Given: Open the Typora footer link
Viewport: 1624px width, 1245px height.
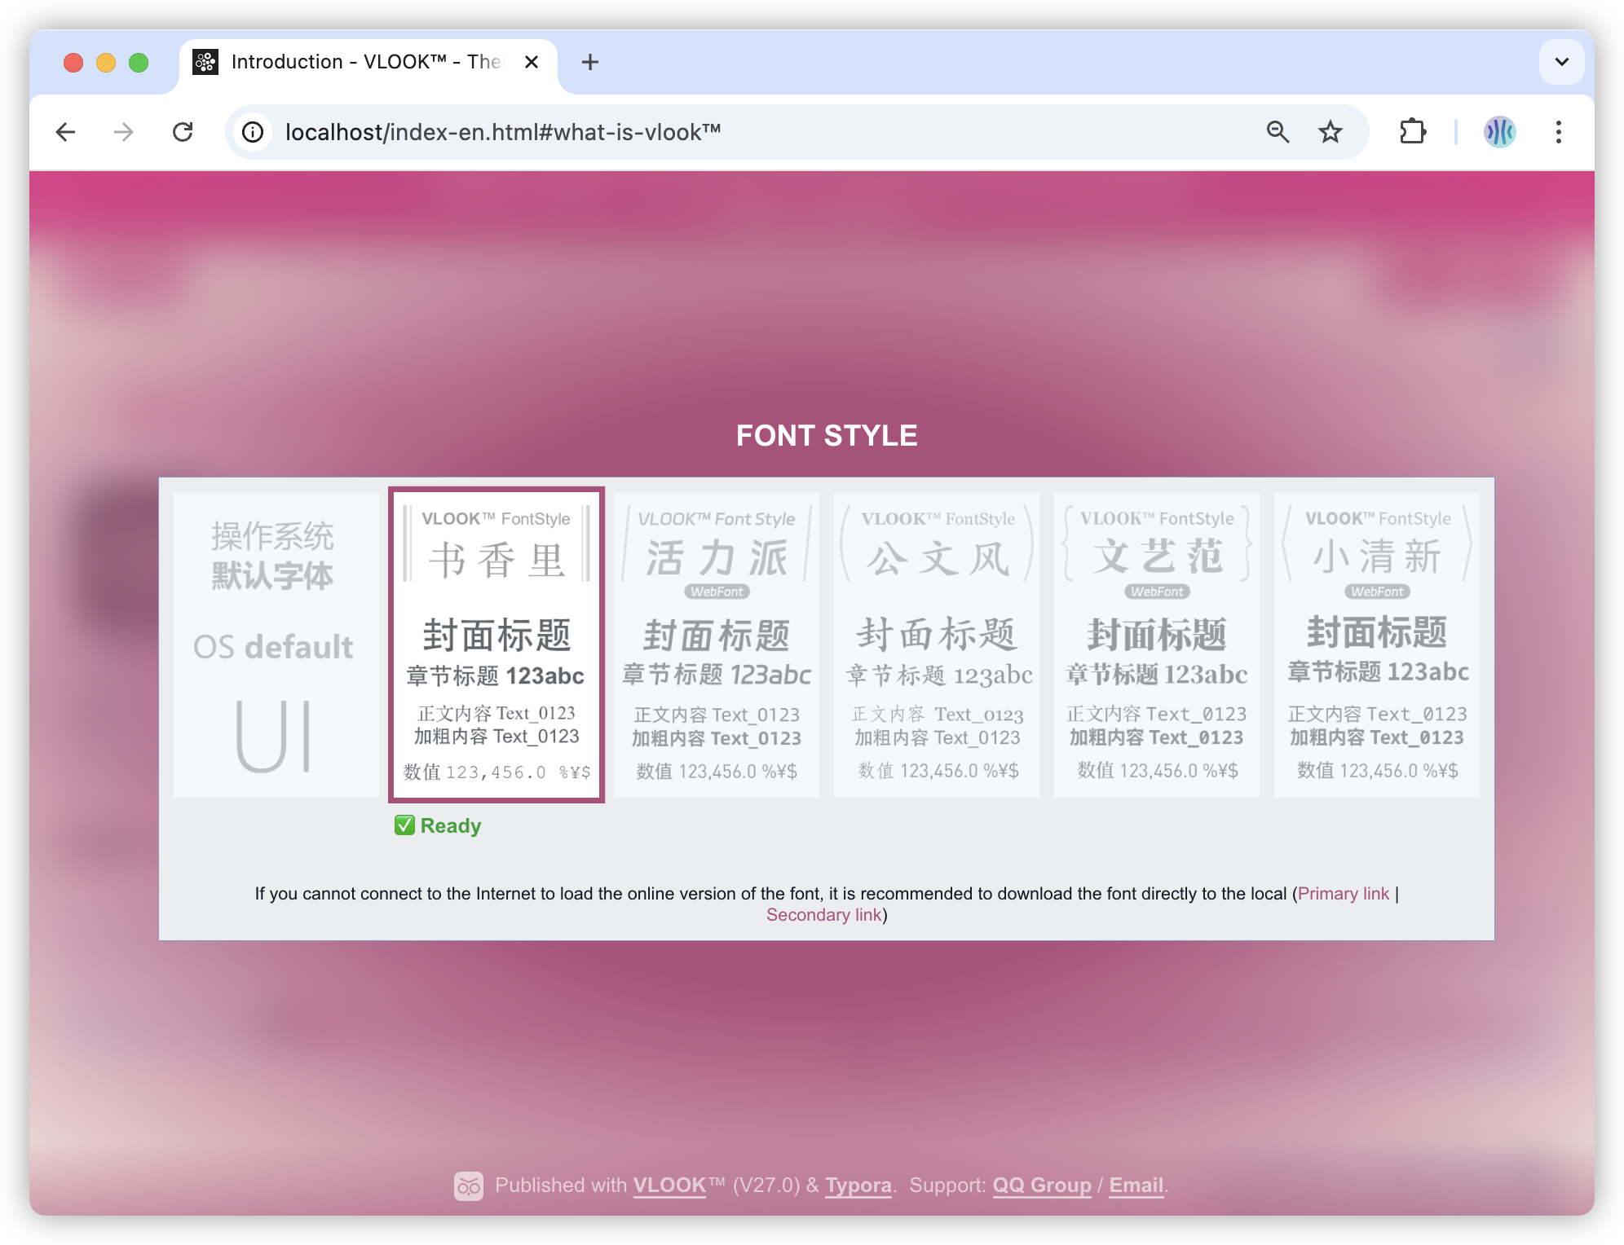Looking at the screenshot, I should pyautogui.click(x=858, y=1186).
